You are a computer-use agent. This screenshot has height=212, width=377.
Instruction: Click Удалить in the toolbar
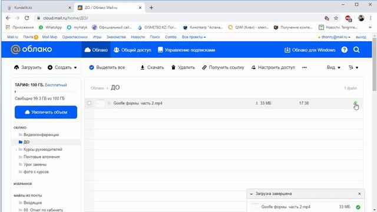click(183, 68)
